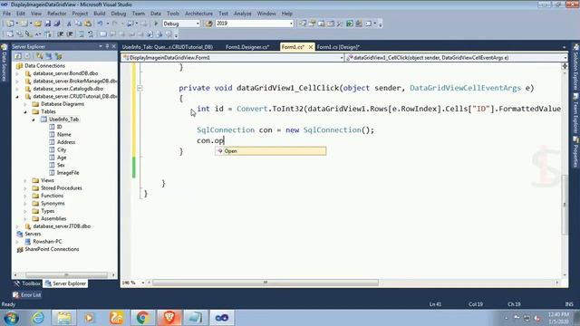Open the Architecture menu
The width and height of the screenshot is (580, 326).
[198, 14]
